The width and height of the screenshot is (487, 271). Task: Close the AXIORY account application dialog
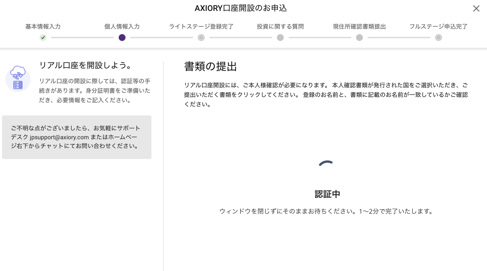(476, 9)
